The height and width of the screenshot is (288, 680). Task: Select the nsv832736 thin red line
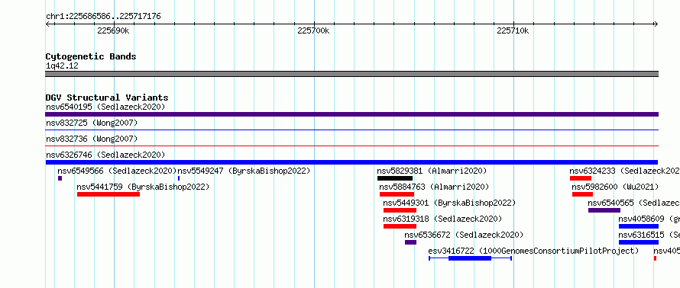351,146
